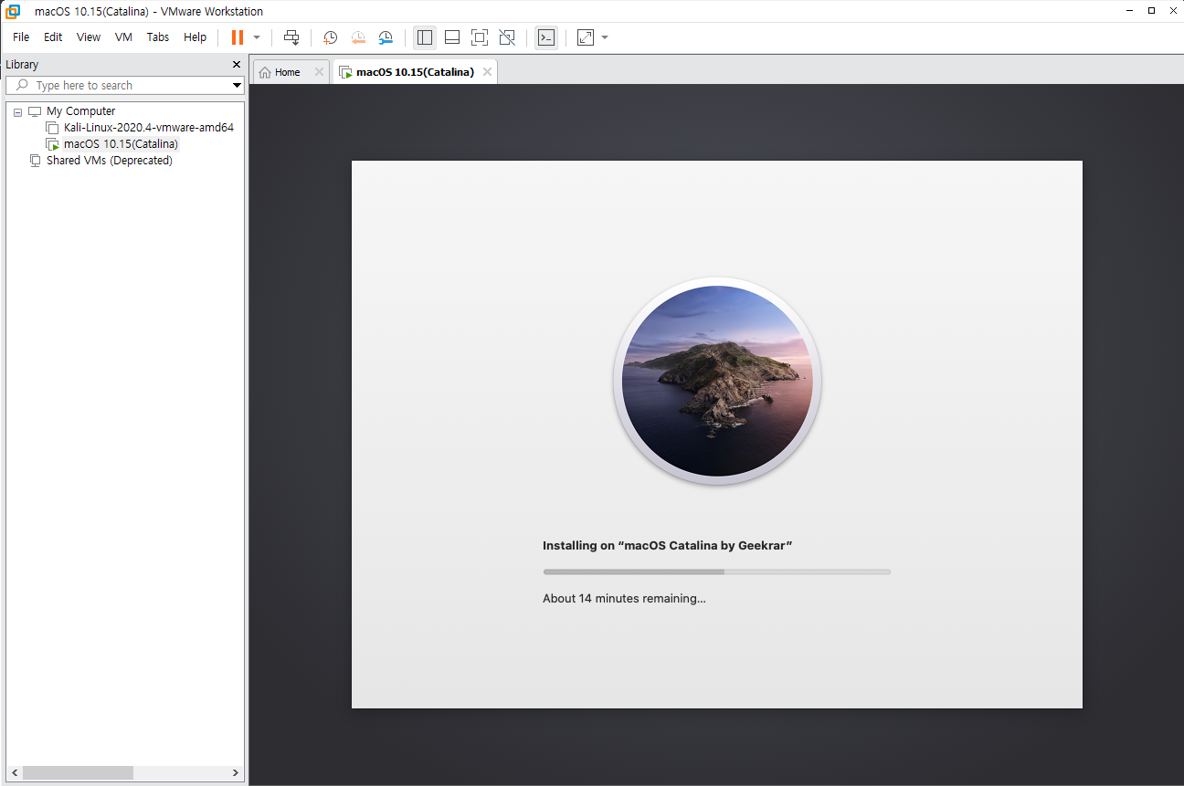This screenshot has width=1184, height=786.
Task: Click the VMware icon in the title bar
Action: (x=14, y=12)
